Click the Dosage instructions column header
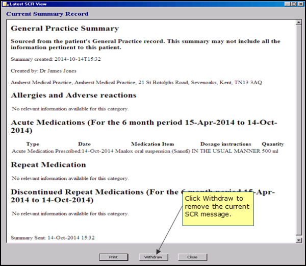 pos(225,144)
